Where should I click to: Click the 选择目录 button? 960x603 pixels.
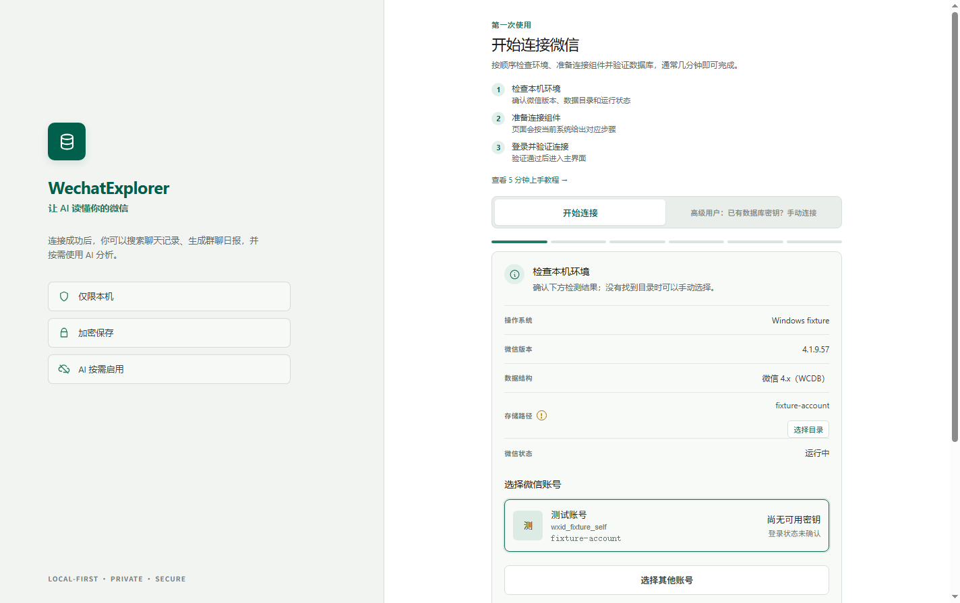pos(808,430)
